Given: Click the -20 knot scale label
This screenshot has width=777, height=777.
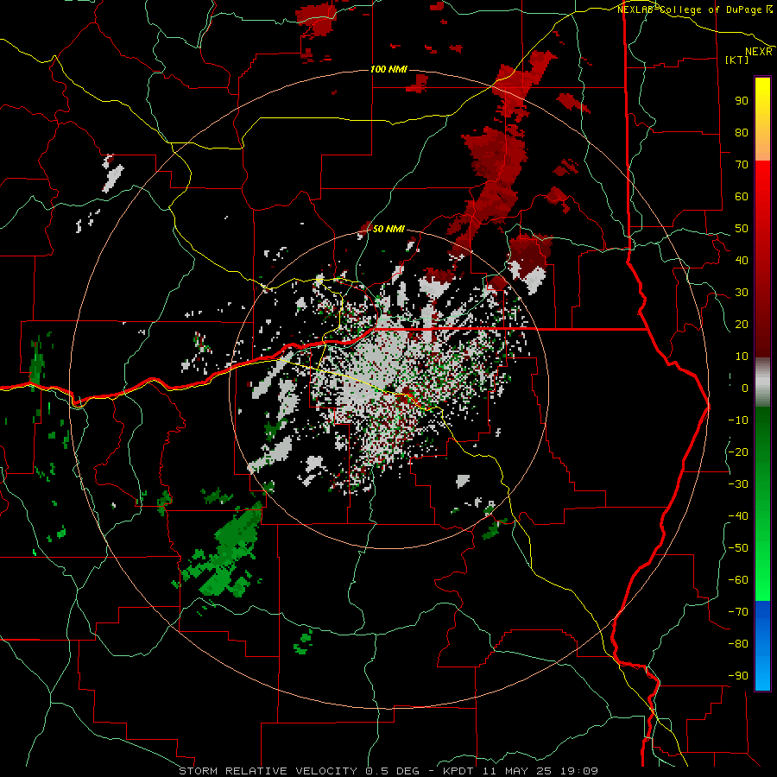Looking at the screenshot, I should pos(738,452).
